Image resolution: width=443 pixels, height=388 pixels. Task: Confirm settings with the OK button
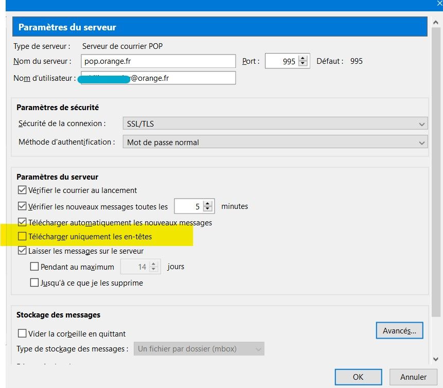pos(358,377)
